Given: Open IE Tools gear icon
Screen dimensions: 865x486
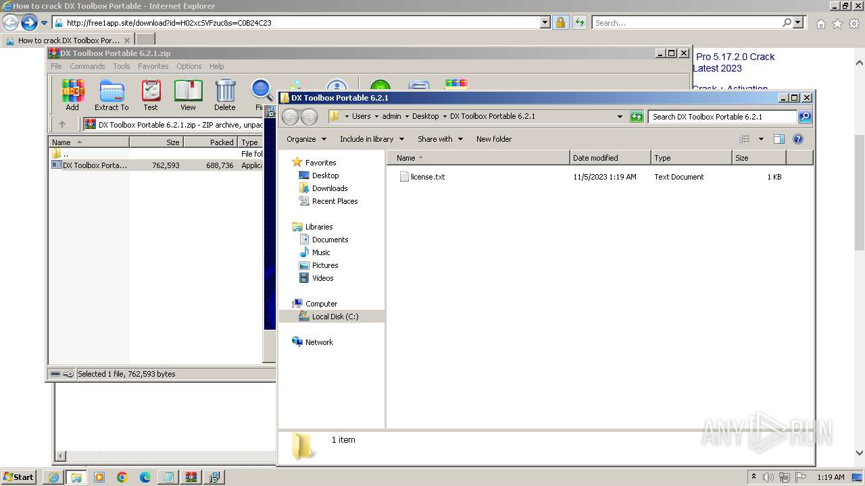Looking at the screenshot, I should pos(854,24).
